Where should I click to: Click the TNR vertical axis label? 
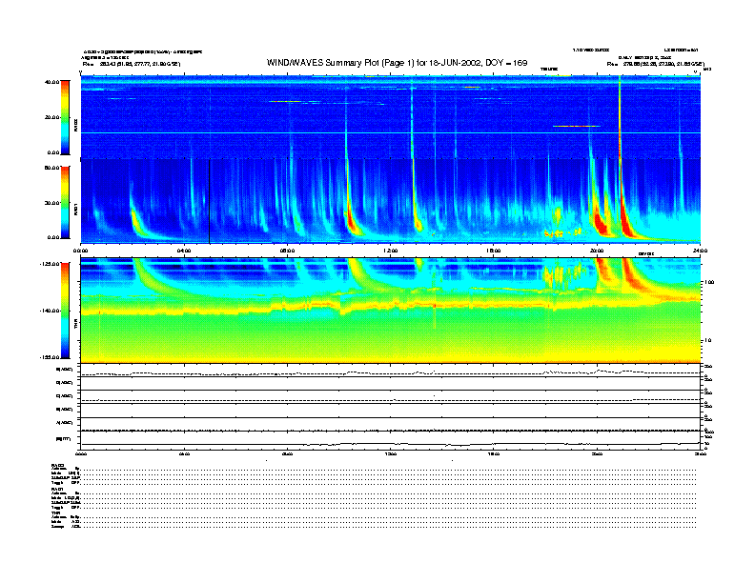point(75,326)
